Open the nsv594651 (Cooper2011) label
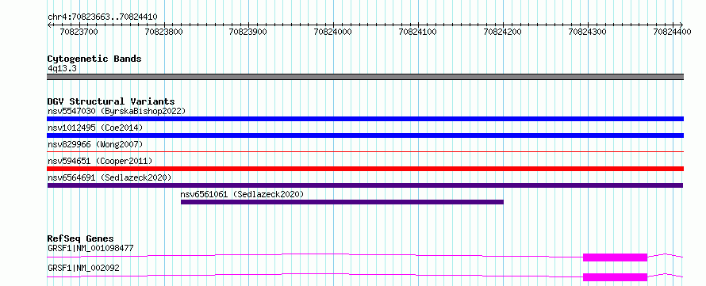Viewport: 706px width, 286px height. pos(100,161)
